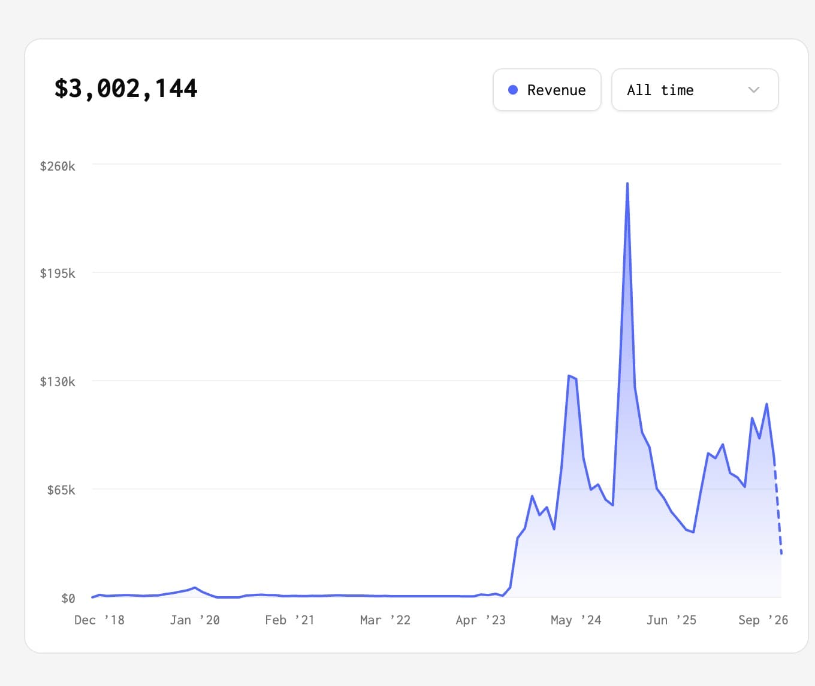
Task: Click the Sep '26 x-axis label
Action: 763,620
